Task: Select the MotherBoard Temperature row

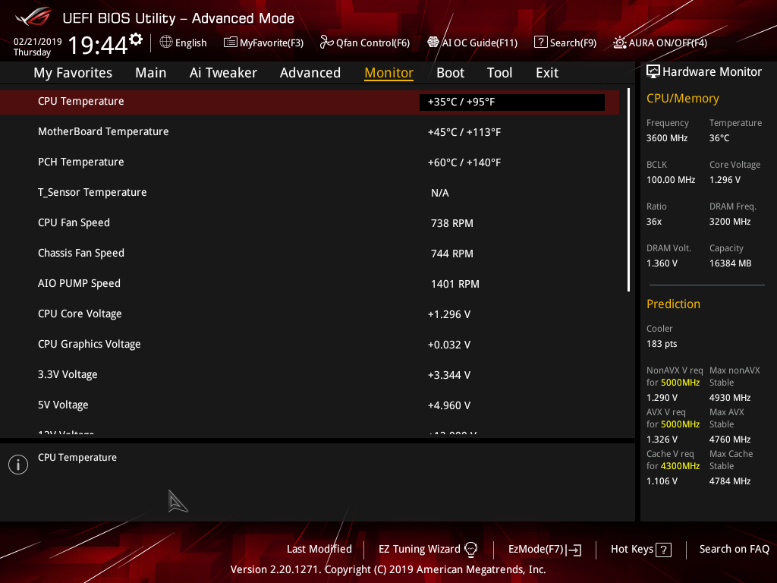Action: [x=310, y=132]
